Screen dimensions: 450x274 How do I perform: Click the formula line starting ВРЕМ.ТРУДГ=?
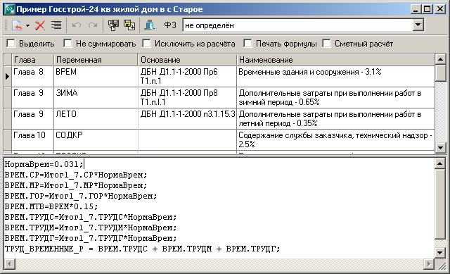coord(91,238)
